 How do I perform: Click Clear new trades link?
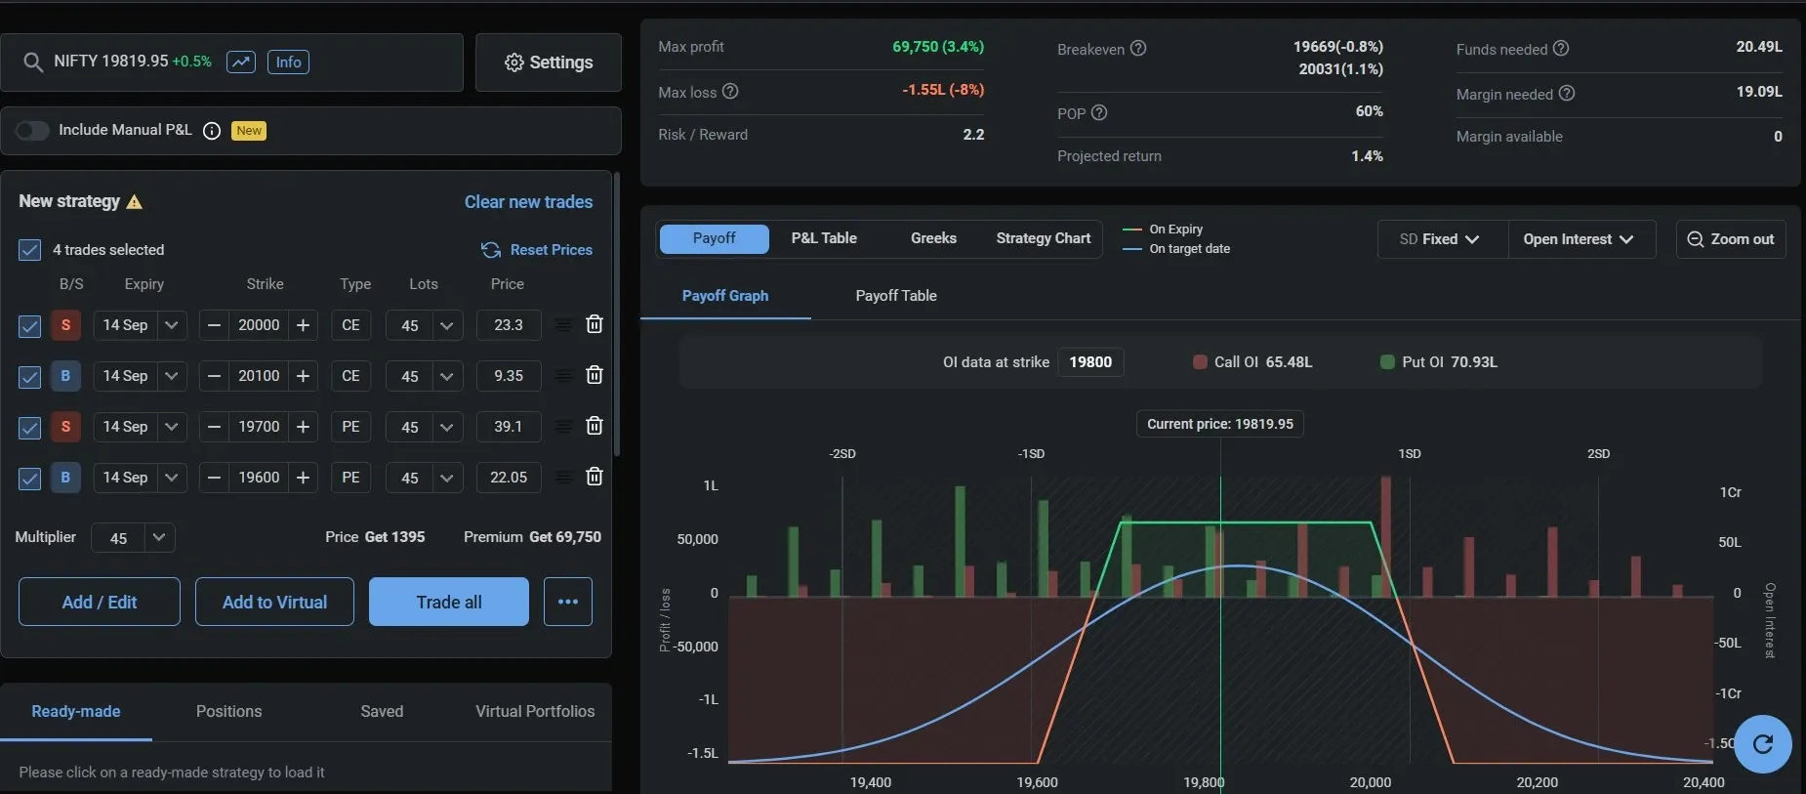(x=528, y=202)
